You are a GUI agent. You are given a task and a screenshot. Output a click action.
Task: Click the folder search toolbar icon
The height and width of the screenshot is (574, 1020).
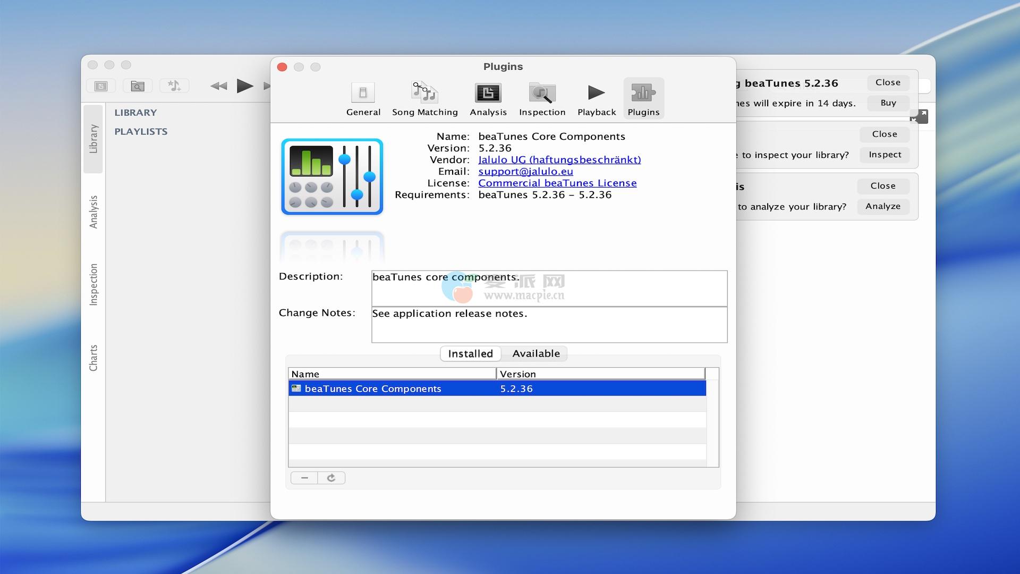click(x=138, y=86)
